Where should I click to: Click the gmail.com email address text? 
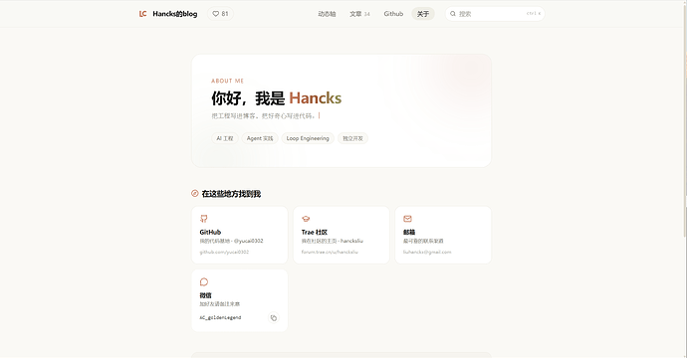point(427,252)
